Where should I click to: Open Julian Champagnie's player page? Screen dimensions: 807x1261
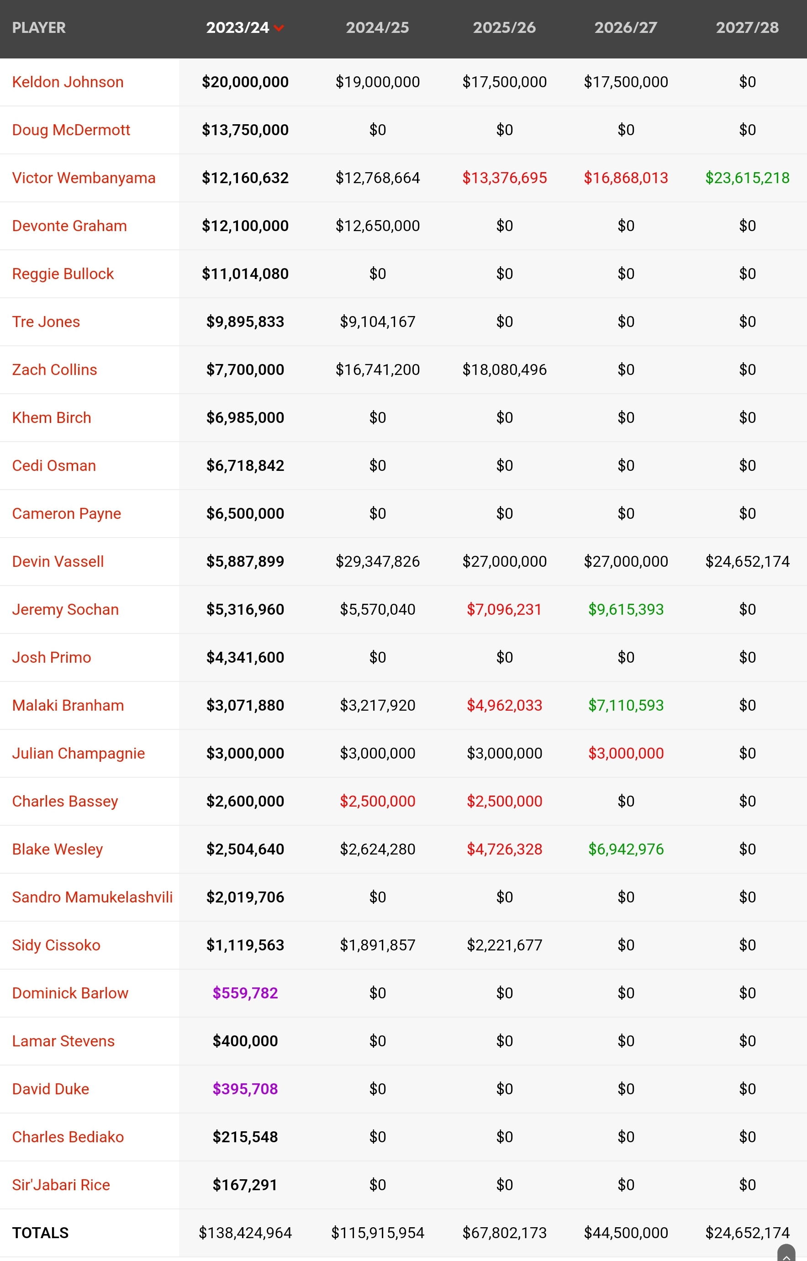(x=79, y=753)
